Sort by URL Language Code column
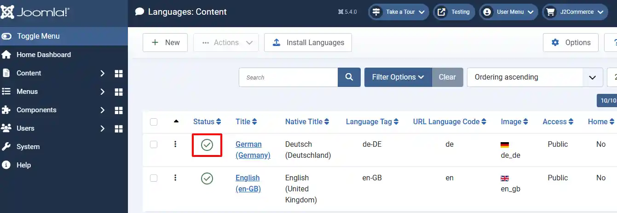617x213 pixels. point(450,122)
